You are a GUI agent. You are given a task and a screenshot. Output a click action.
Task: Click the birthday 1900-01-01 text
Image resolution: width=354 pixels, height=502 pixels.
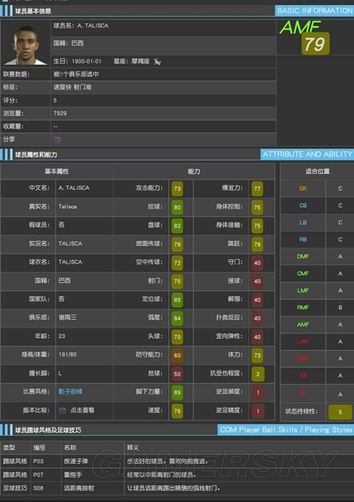click(x=86, y=61)
